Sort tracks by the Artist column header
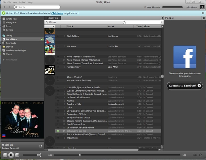206x160 pixels. pyautogui.click(x=111, y=26)
